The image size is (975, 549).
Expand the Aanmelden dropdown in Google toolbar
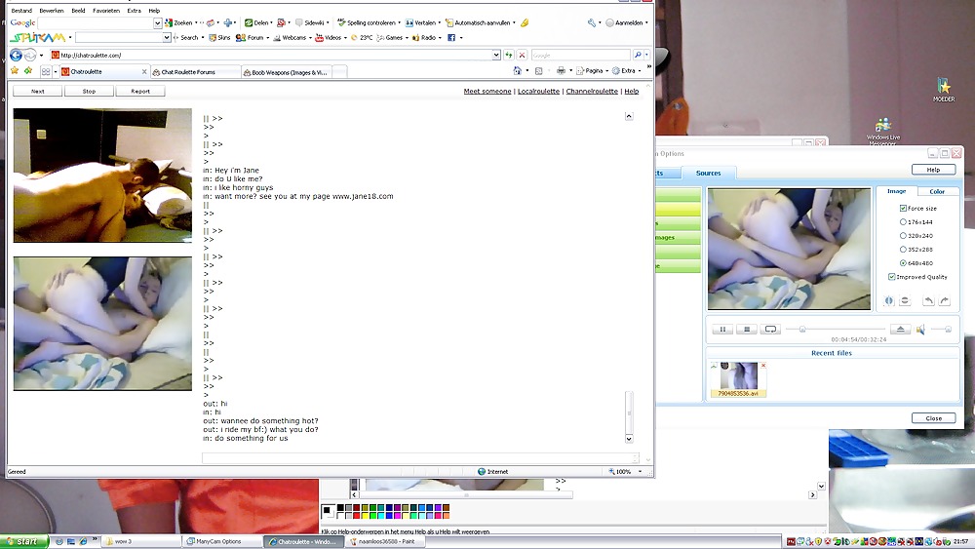tap(646, 23)
